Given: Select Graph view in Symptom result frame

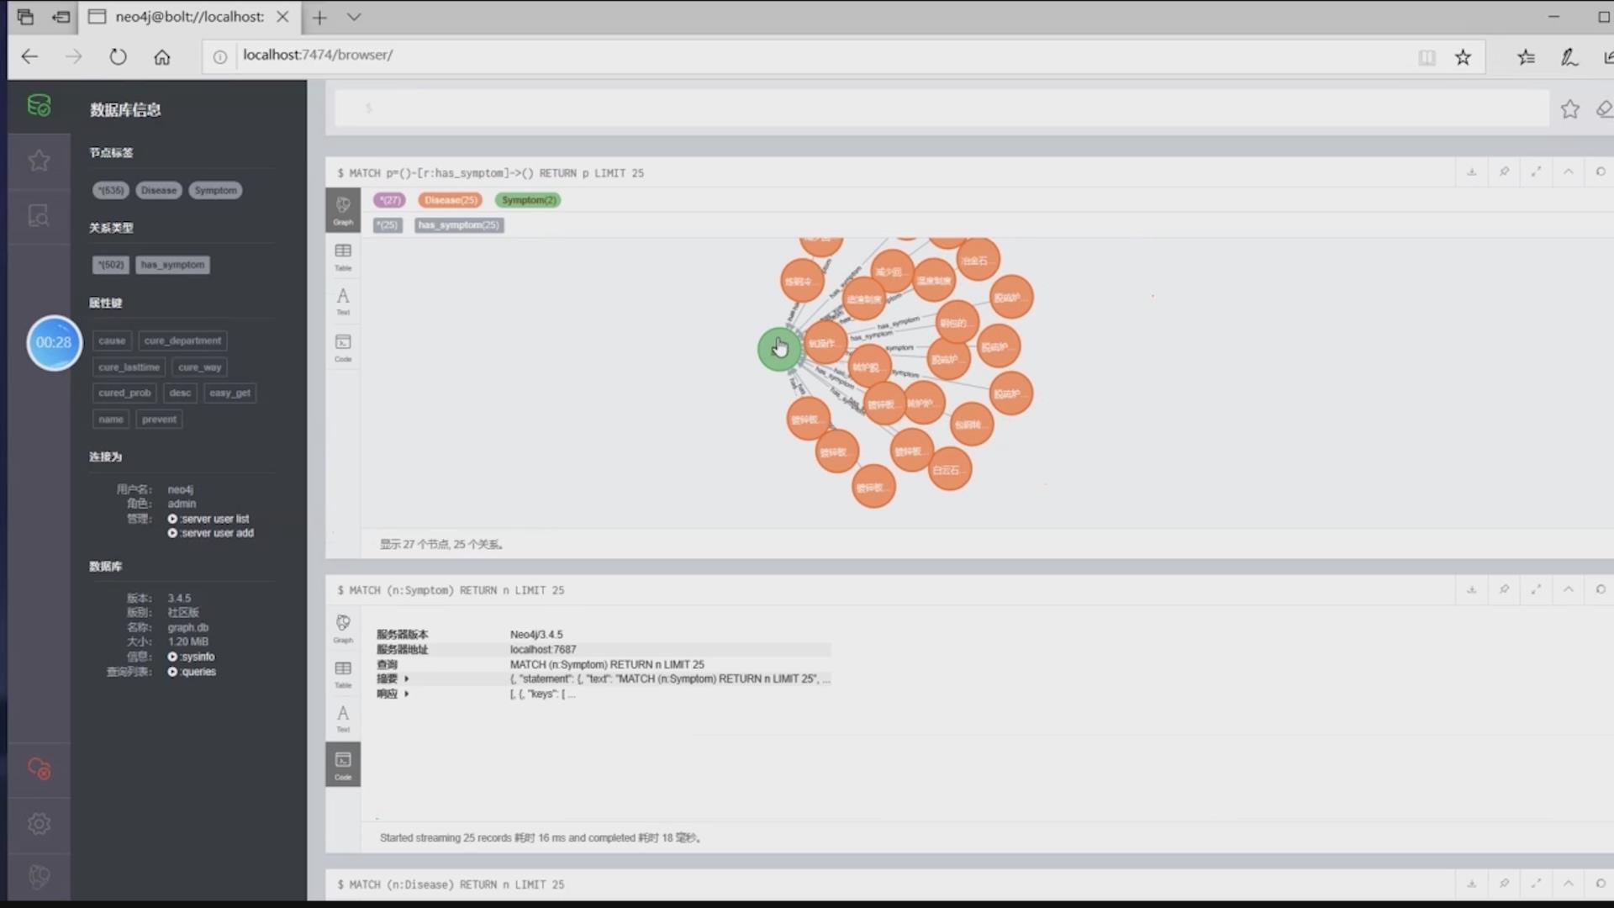Looking at the screenshot, I should (343, 627).
